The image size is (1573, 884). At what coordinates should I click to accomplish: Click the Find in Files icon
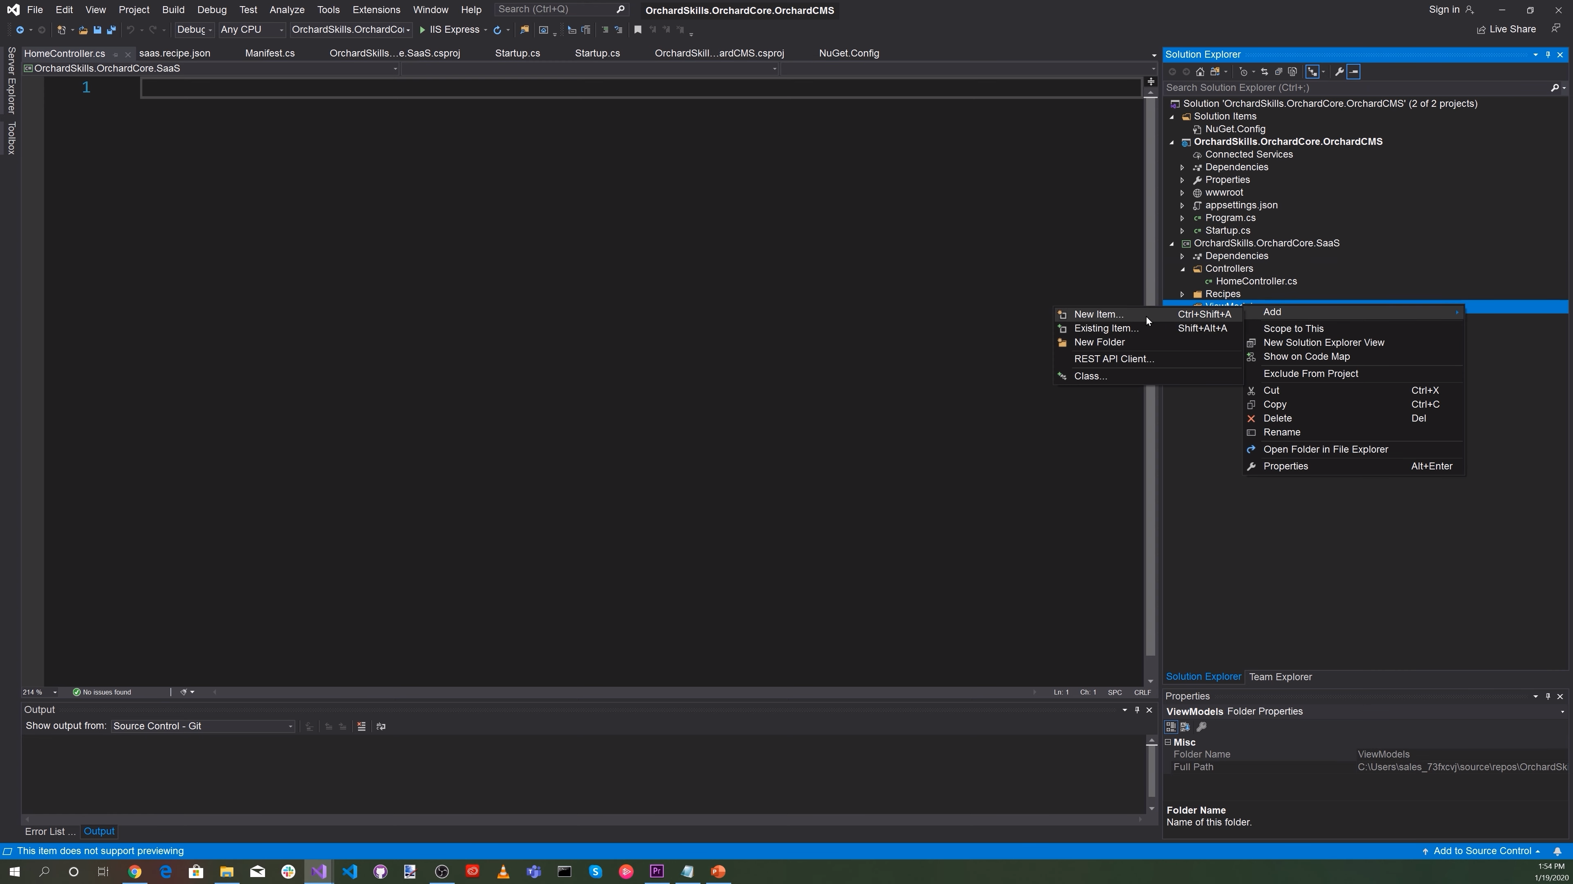pyautogui.click(x=524, y=30)
